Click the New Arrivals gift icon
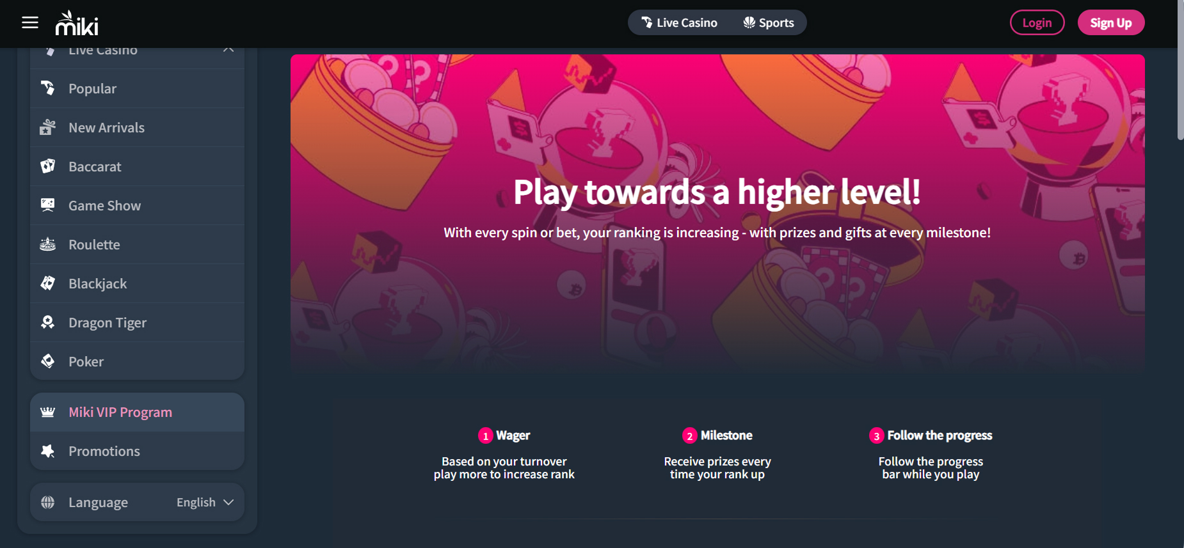Image resolution: width=1184 pixels, height=548 pixels. (x=48, y=127)
